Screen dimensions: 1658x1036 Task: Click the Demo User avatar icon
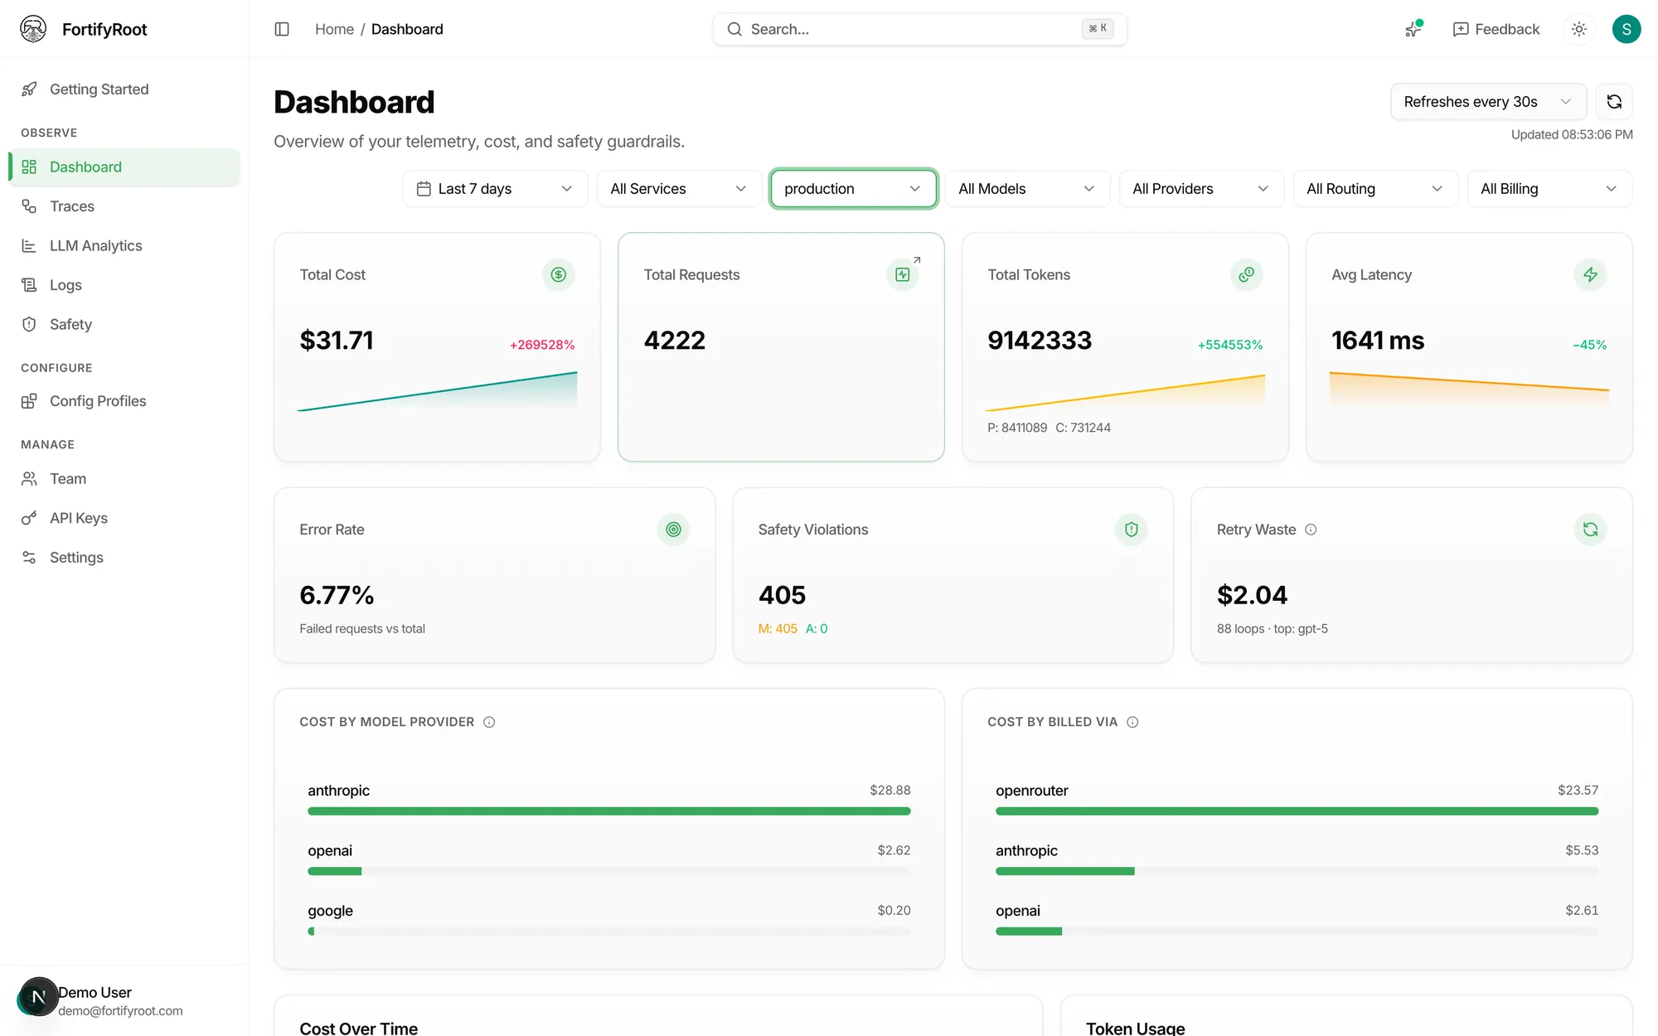pyautogui.click(x=38, y=997)
